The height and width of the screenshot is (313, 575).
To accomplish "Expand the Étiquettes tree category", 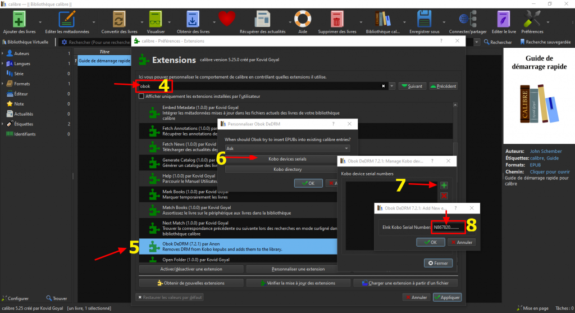I will click(x=3, y=124).
